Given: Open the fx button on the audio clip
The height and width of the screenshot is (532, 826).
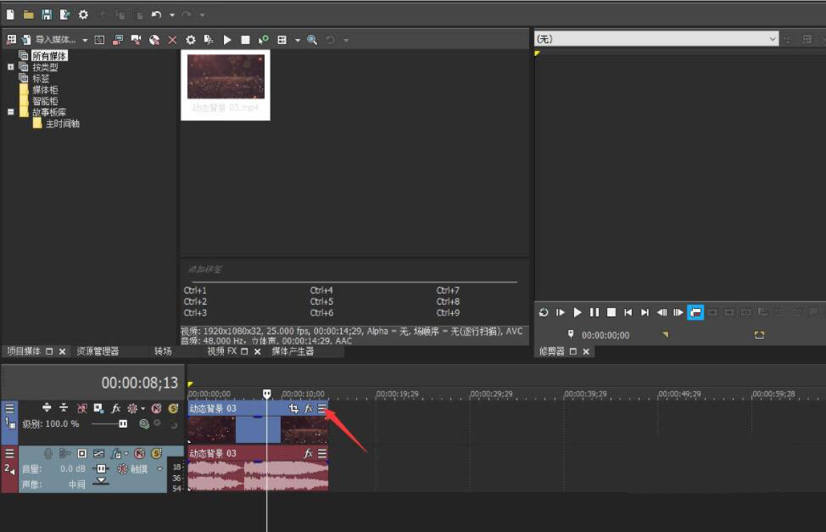Looking at the screenshot, I should pos(309,454).
